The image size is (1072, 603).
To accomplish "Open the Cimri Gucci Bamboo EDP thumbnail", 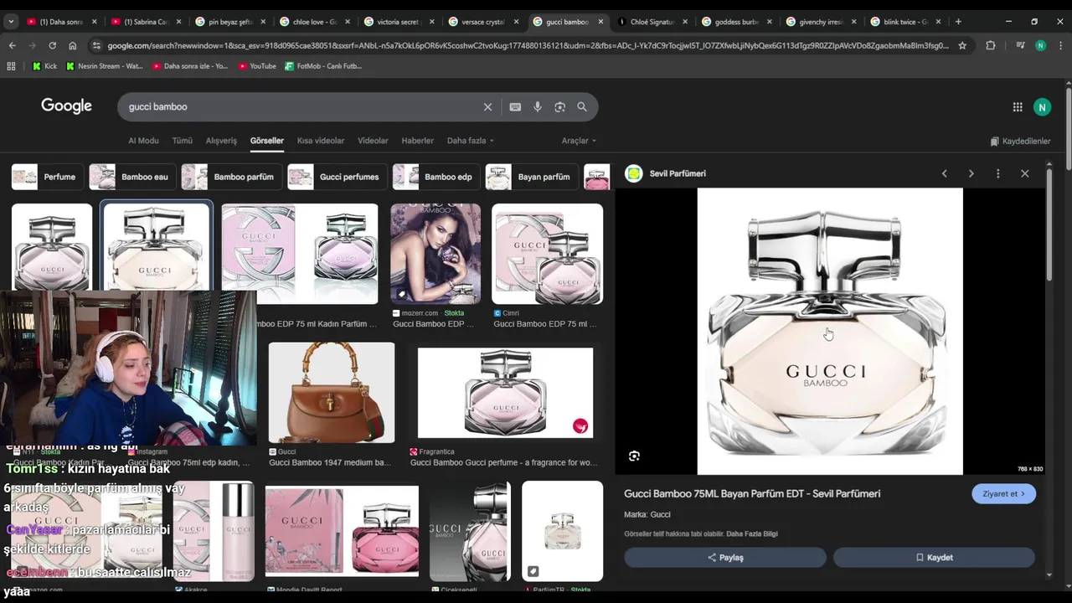I will (x=547, y=254).
